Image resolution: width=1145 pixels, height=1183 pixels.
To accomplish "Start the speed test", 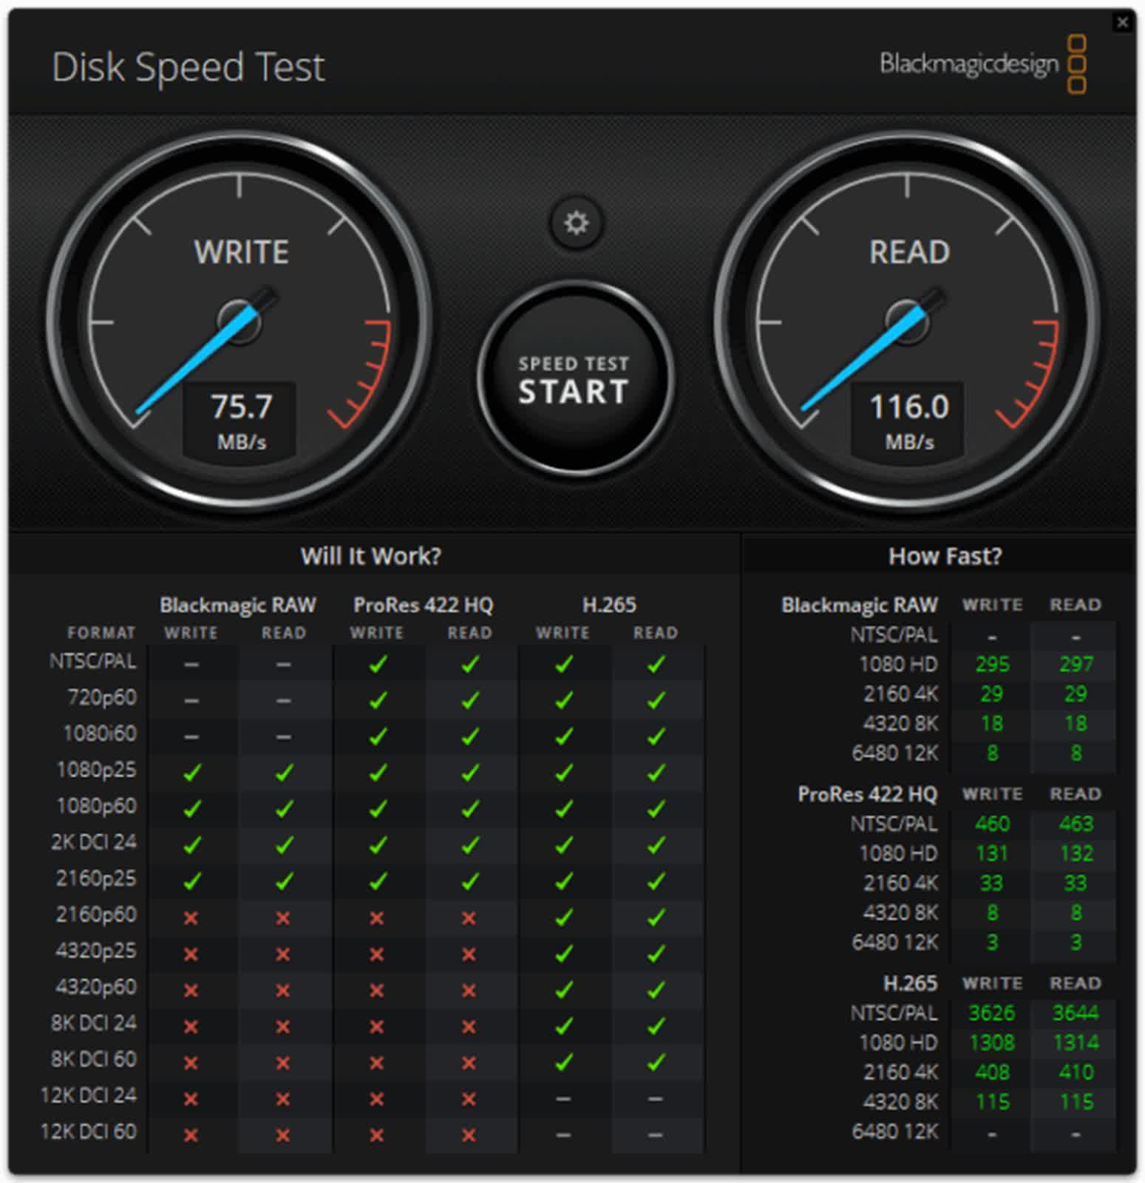I will coord(574,379).
